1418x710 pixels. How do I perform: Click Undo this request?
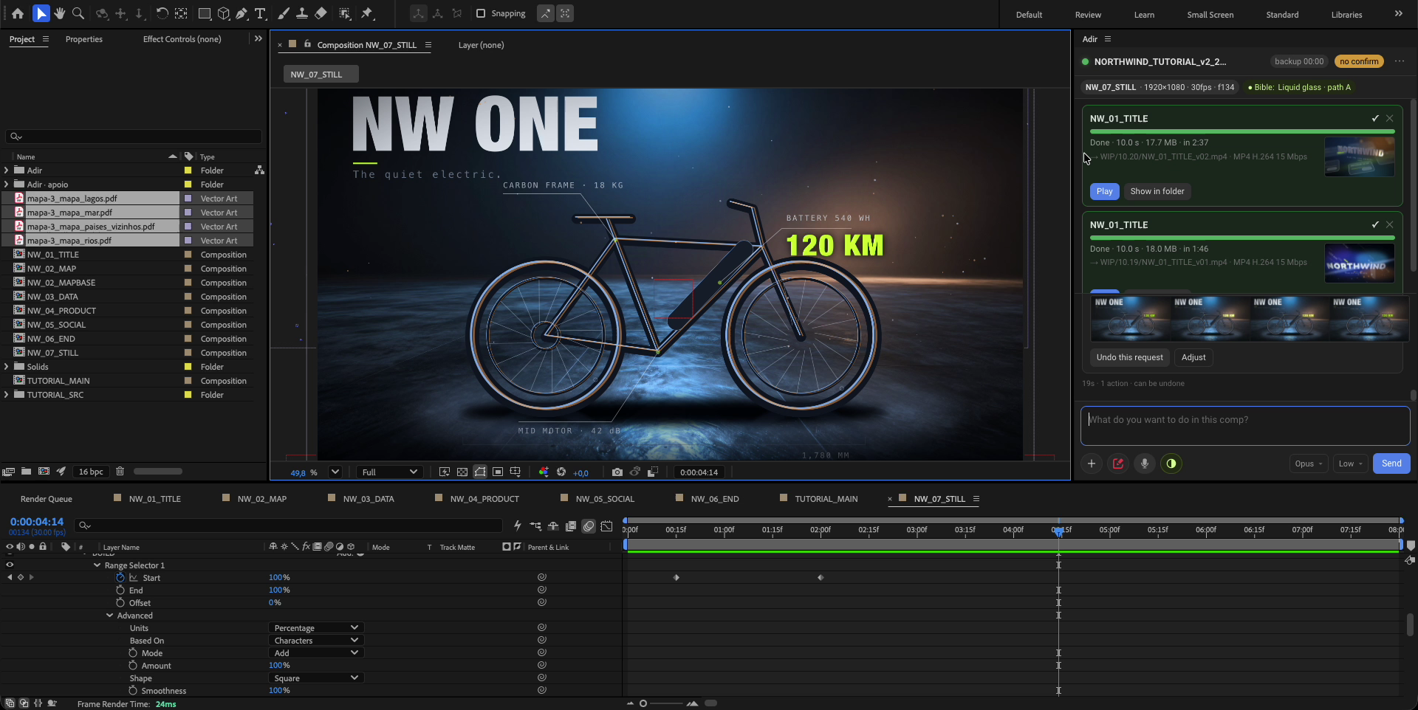(1129, 357)
